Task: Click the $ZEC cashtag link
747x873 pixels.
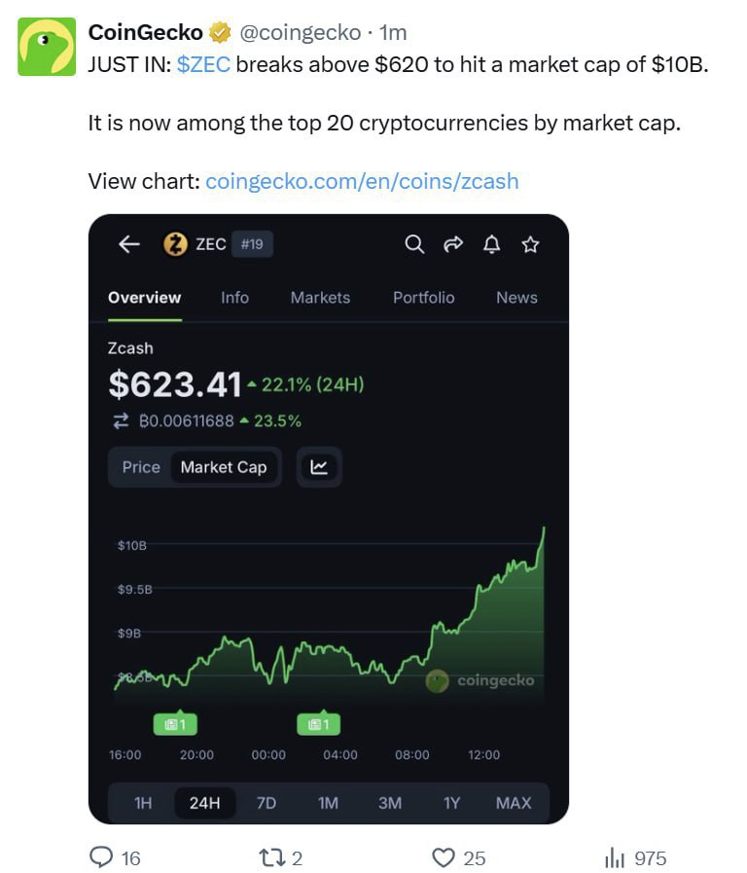Action: click(x=203, y=66)
